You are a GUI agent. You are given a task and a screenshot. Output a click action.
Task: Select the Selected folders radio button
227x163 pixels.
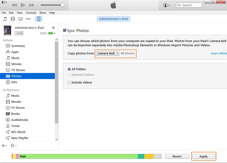pyautogui.click(x=69, y=75)
